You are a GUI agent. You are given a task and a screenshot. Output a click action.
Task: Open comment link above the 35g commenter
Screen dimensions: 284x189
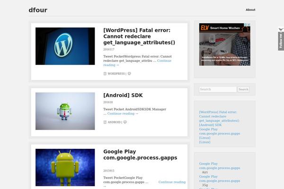pos(220,179)
